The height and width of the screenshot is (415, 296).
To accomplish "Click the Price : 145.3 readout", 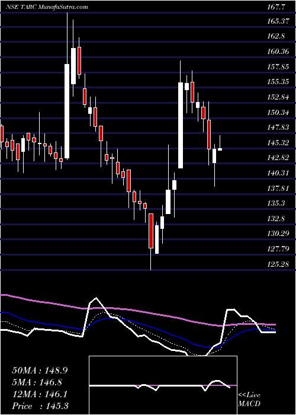I will [40, 406].
